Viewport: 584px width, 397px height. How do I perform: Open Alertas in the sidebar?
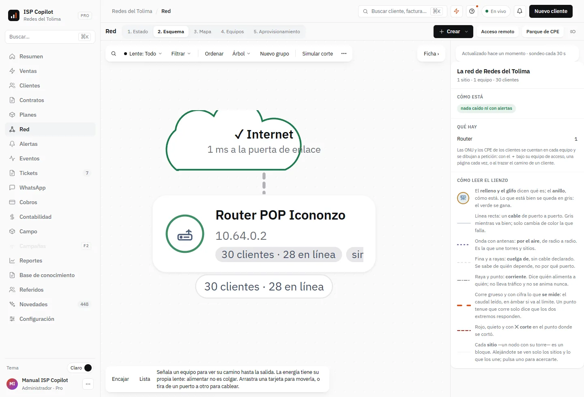pyautogui.click(x=50, y=144)
